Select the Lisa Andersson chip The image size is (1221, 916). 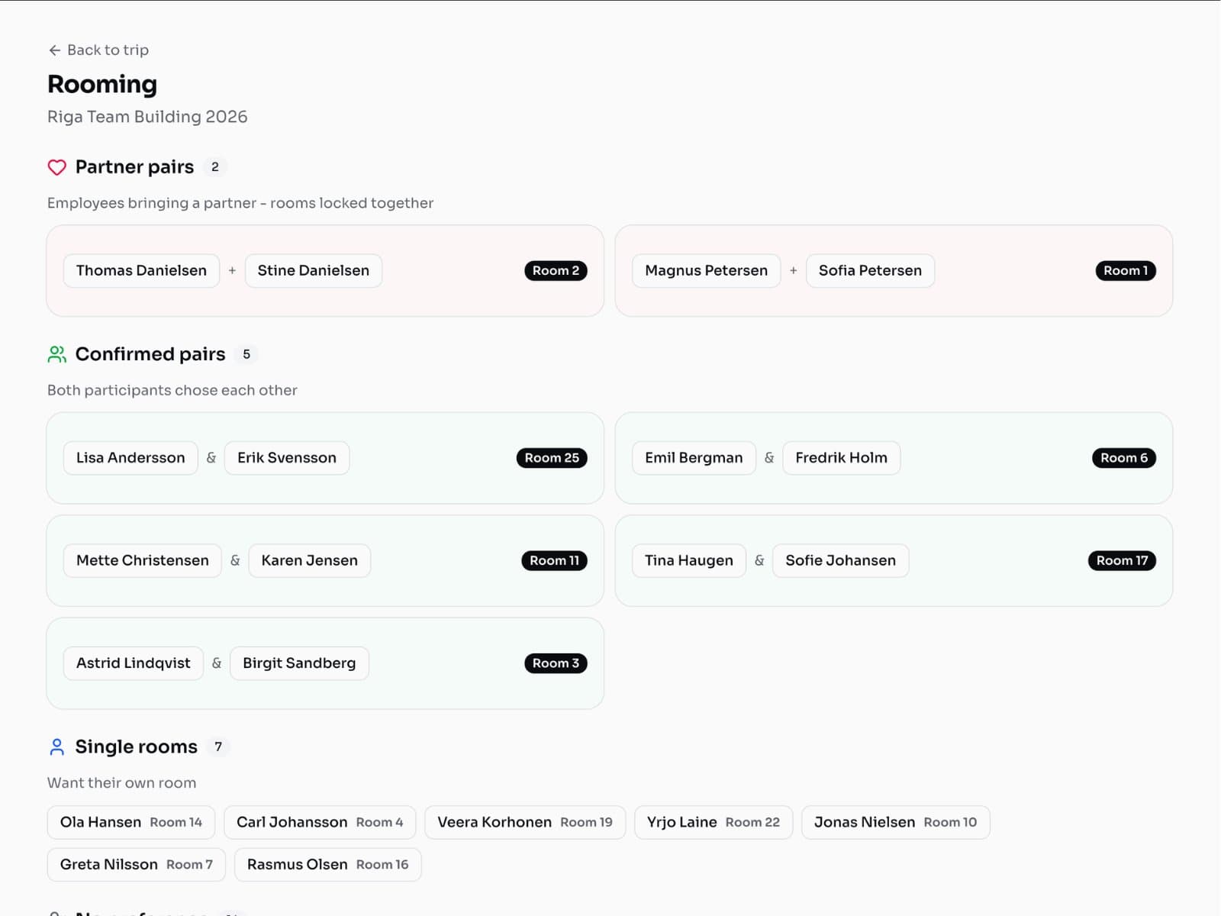tap(130, 458)
